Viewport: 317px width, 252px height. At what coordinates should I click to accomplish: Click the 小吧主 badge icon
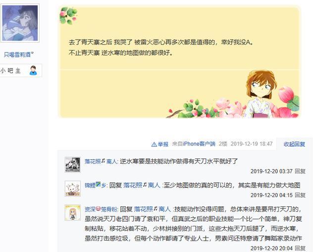[x=33, y=70]
